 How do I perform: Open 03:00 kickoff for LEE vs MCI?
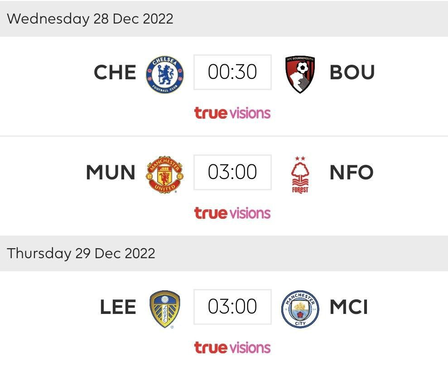(232, 307)
